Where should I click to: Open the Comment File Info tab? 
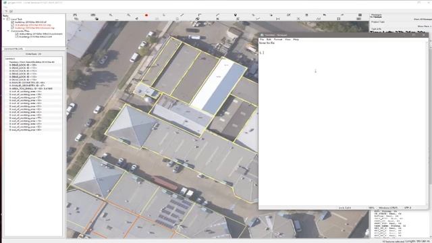click(x=13, y=49)
